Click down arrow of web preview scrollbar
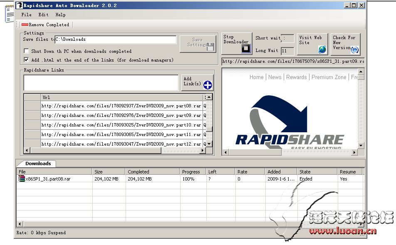This screenshot has width=396, height=245. point(361,146)
